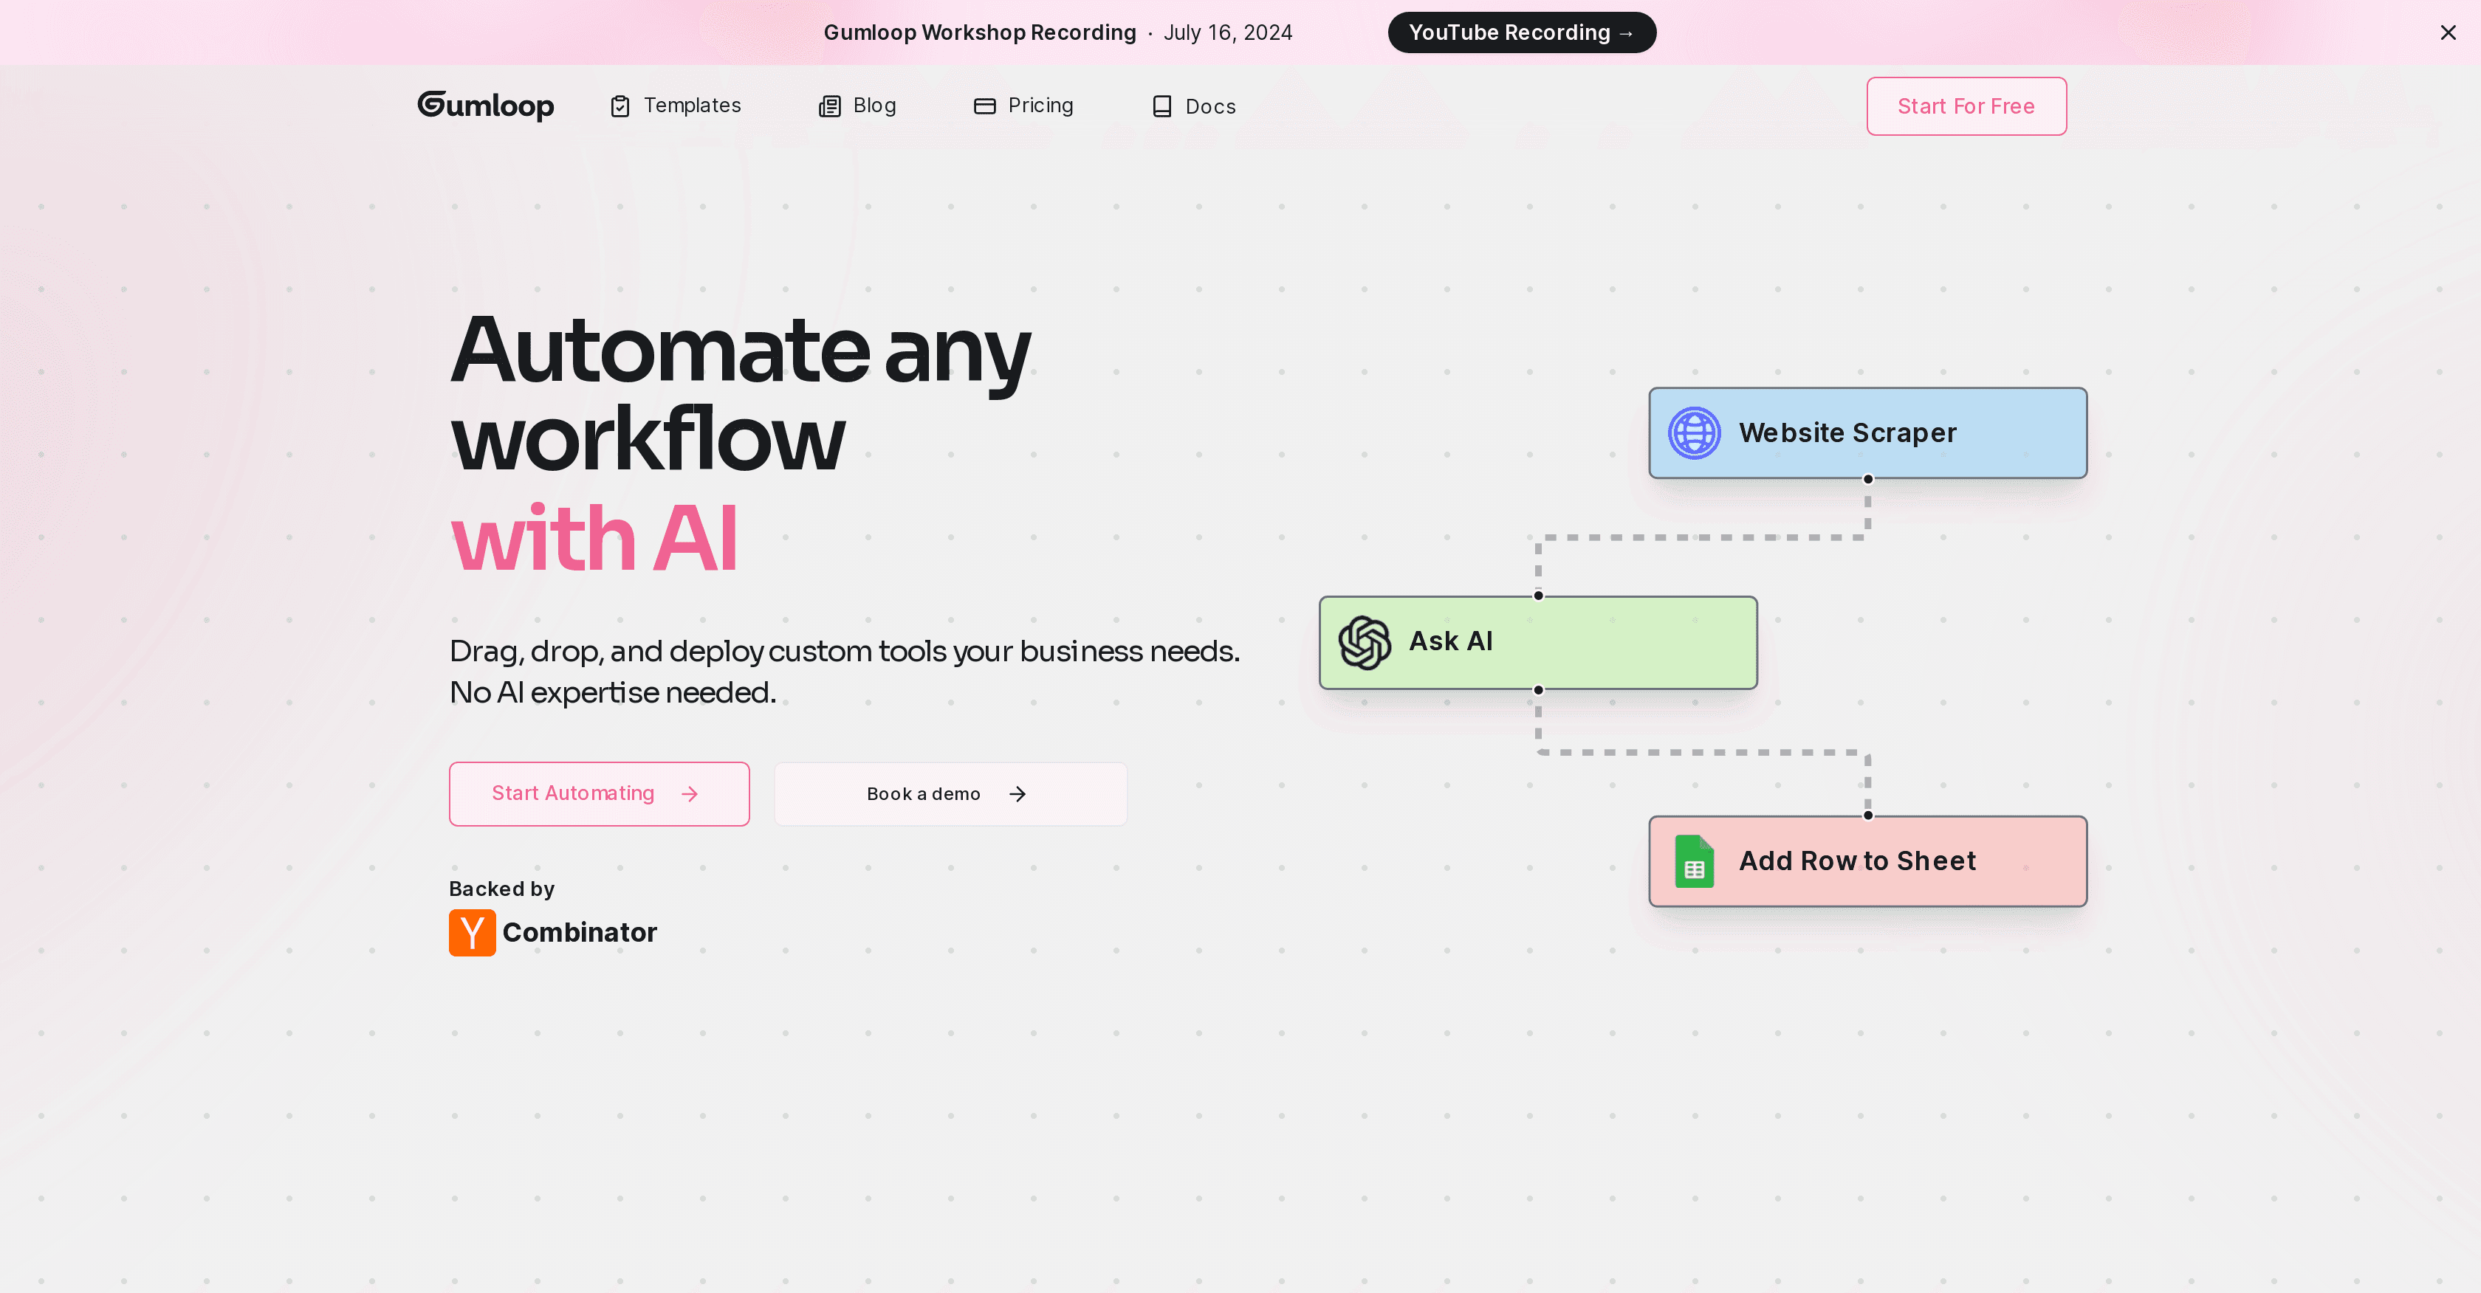The image size is (2481, 1293).
Task: Click the Templates clipboard icon
Action: point(620,106)
